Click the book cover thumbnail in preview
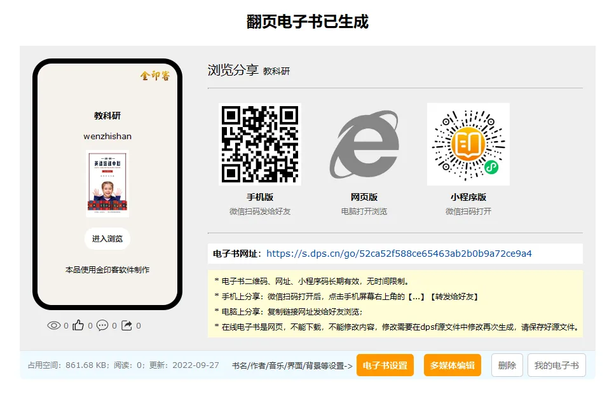Image resolution: width=614 pixels, height=394 pixels. tap(107, 184)
